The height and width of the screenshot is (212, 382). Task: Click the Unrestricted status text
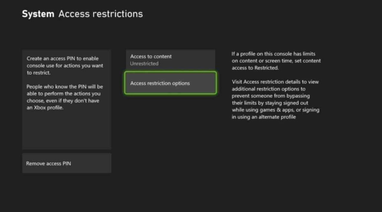click(144, 63)
